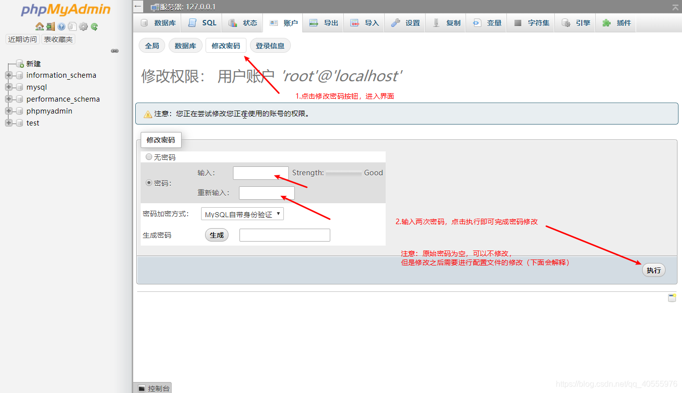
Task: Expand the performance_schema tree node
Action: tap(8, 99)
